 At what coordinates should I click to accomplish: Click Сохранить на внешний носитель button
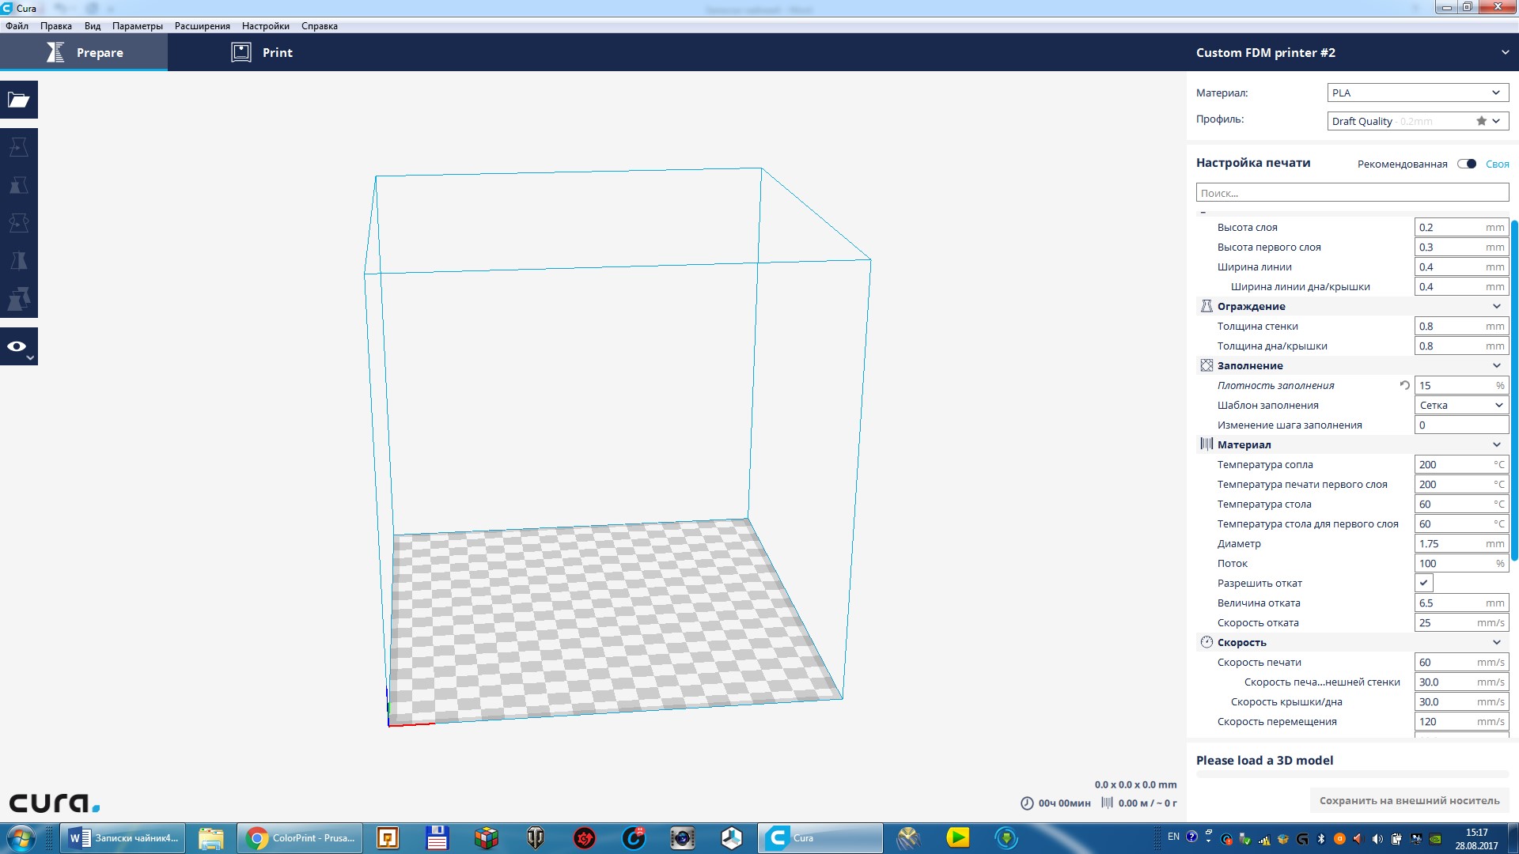pos(1409,800)
